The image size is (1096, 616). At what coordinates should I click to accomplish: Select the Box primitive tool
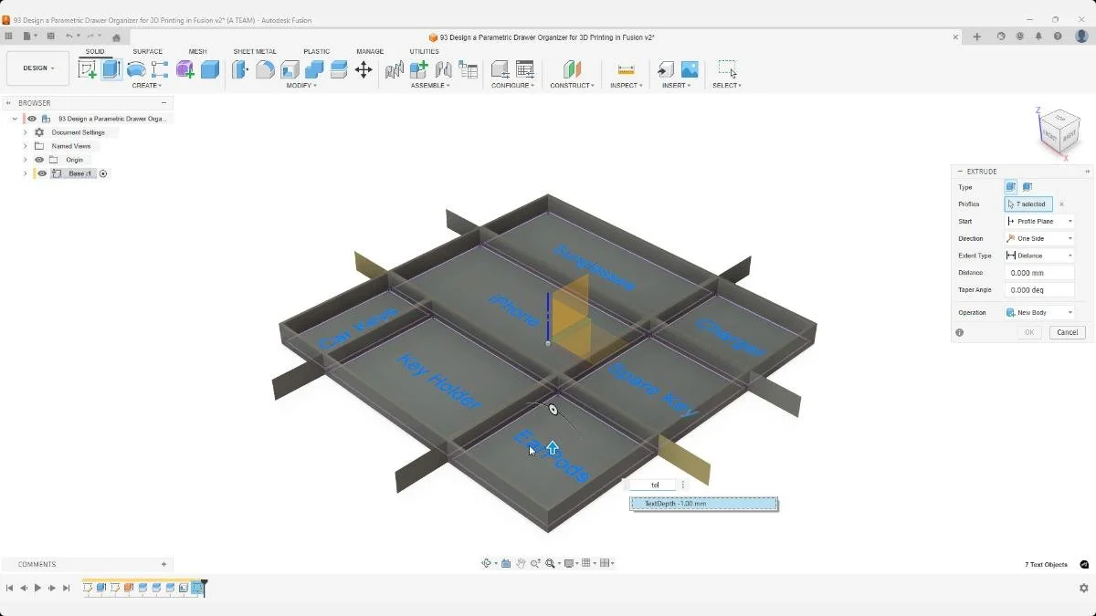point(210,69)
